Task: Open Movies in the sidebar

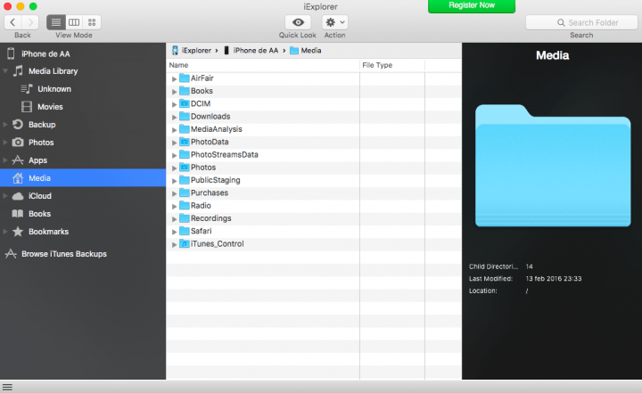Action: [x=50, y=107]
